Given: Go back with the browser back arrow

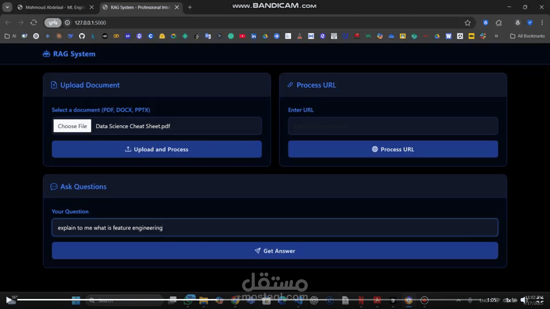Looking at the screenshot, I should (8, 22).
